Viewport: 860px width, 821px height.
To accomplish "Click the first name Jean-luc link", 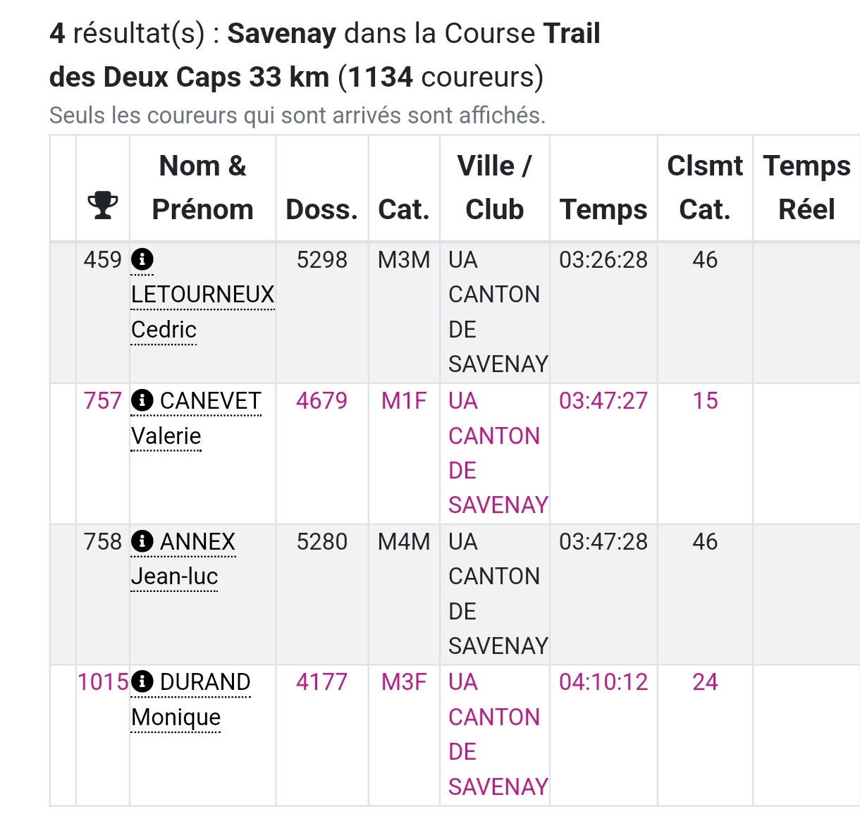I will (x=174, y=576).
